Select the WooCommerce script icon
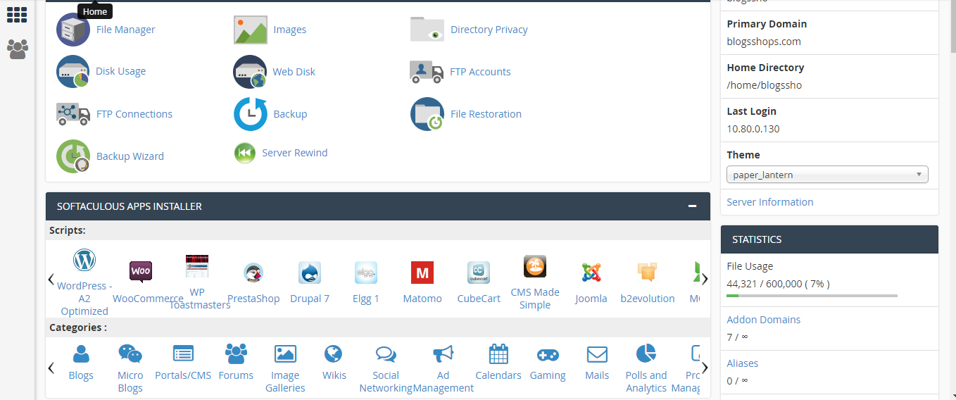 [141, 271]
